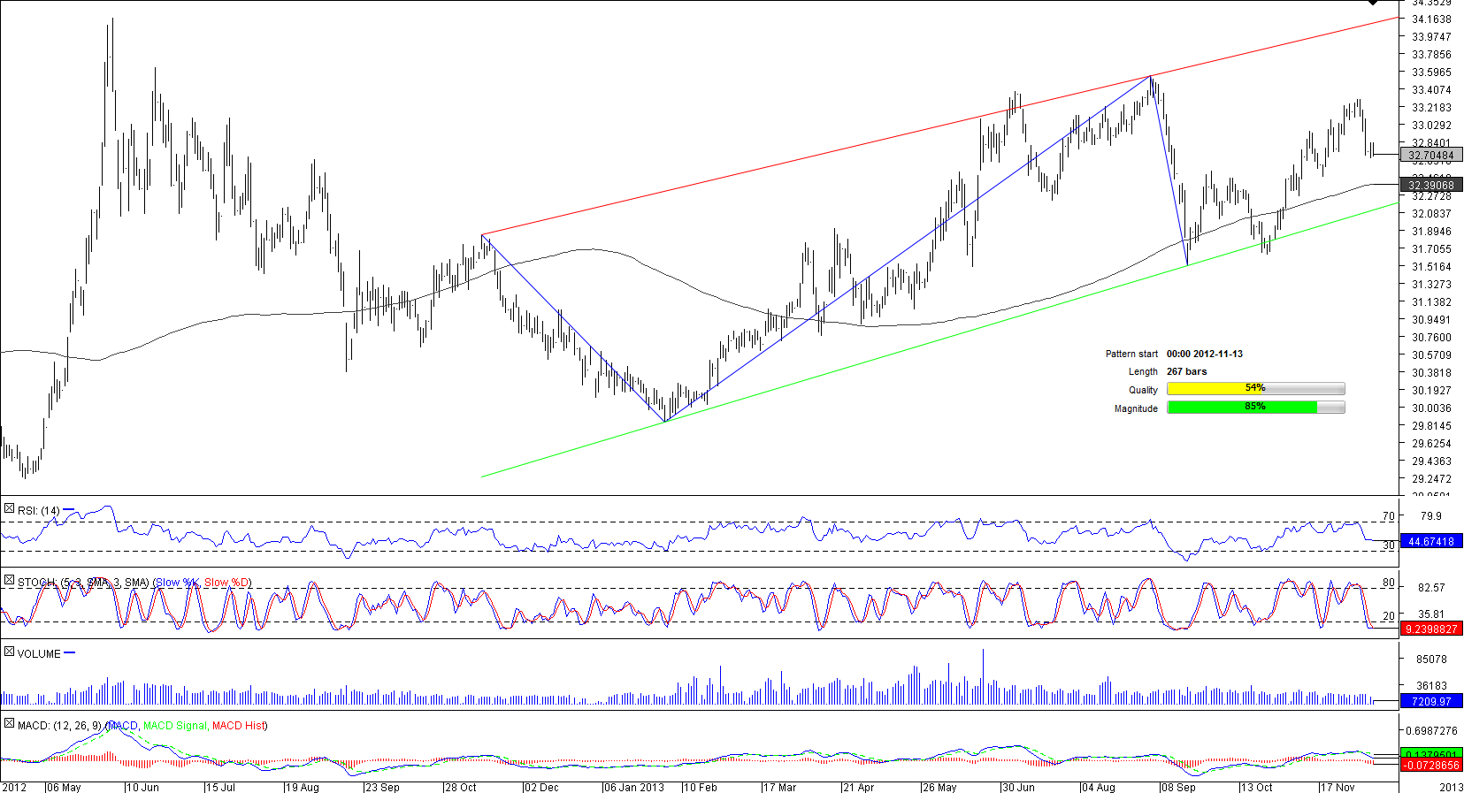1464x793 pixels.
Task: Click the 08 Sep date axis marker
Action: [1178, 787]
